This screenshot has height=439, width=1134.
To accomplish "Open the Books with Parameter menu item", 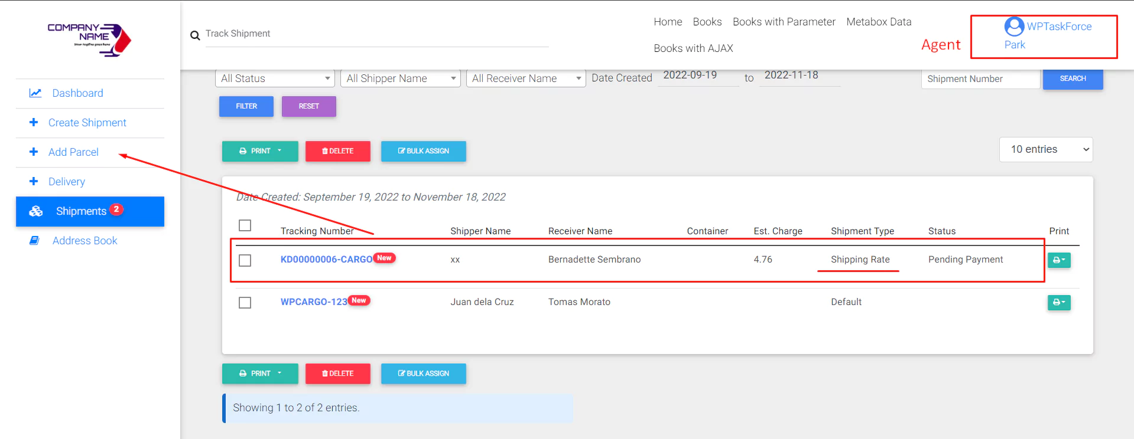I will pos(784,22).
